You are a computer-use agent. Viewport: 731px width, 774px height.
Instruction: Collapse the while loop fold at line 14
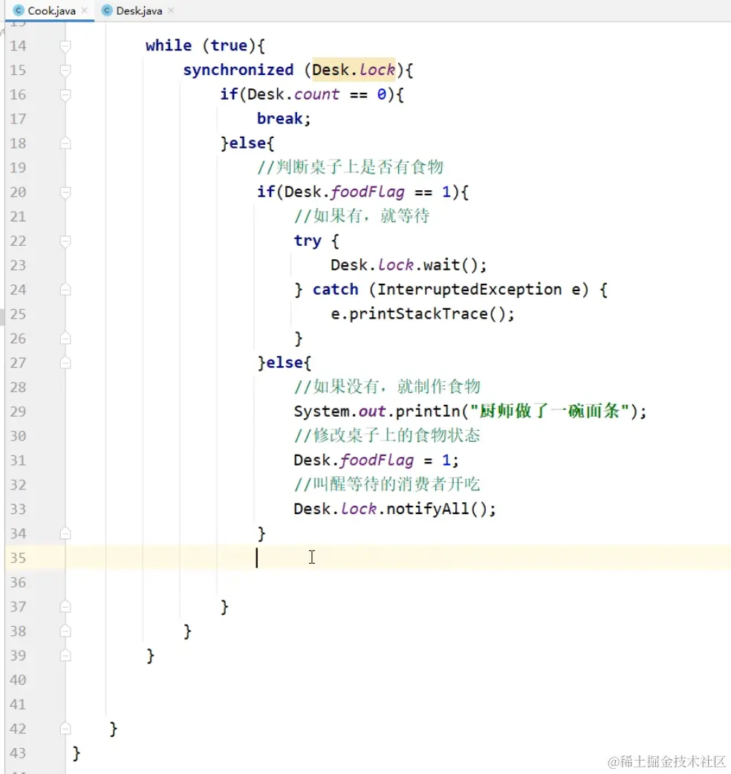point(65,45)
